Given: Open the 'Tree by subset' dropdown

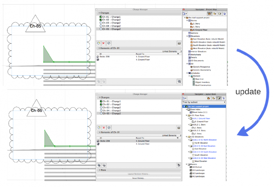Looking at the screenshot, I should pyautogui.click(x=204, y=102).
